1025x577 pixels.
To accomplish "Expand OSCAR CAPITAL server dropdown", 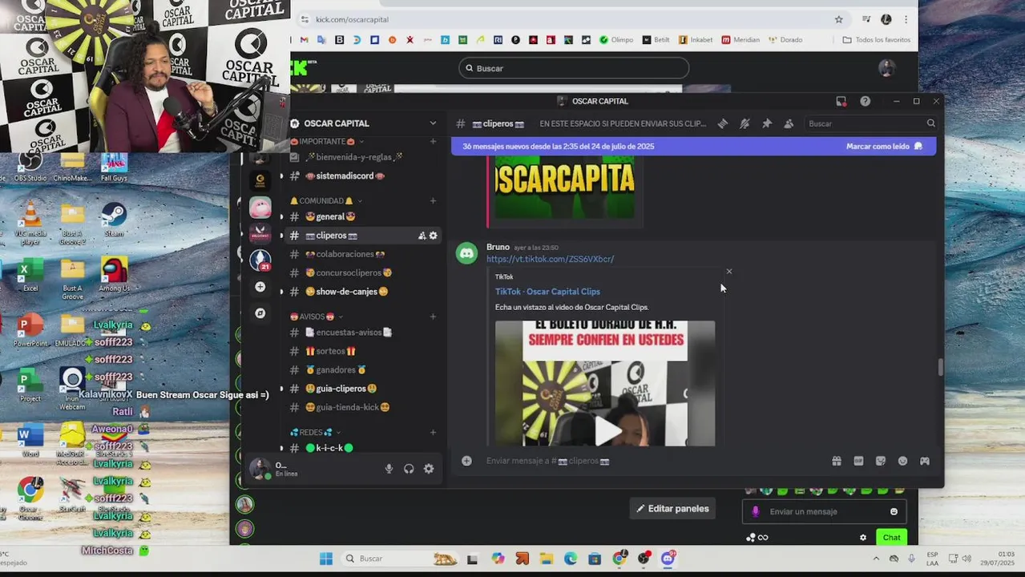I will click(x=433, y=123).
